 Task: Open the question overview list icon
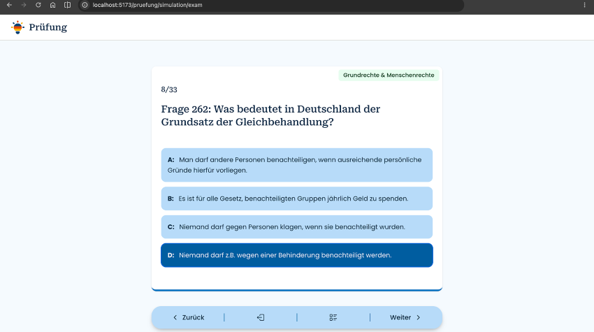point(333,317)
